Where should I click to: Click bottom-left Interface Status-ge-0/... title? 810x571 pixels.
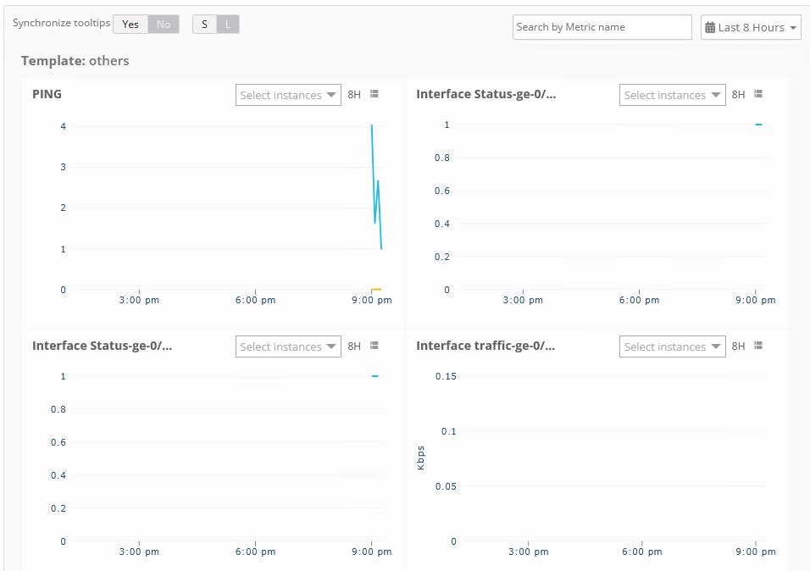point(103,346)
